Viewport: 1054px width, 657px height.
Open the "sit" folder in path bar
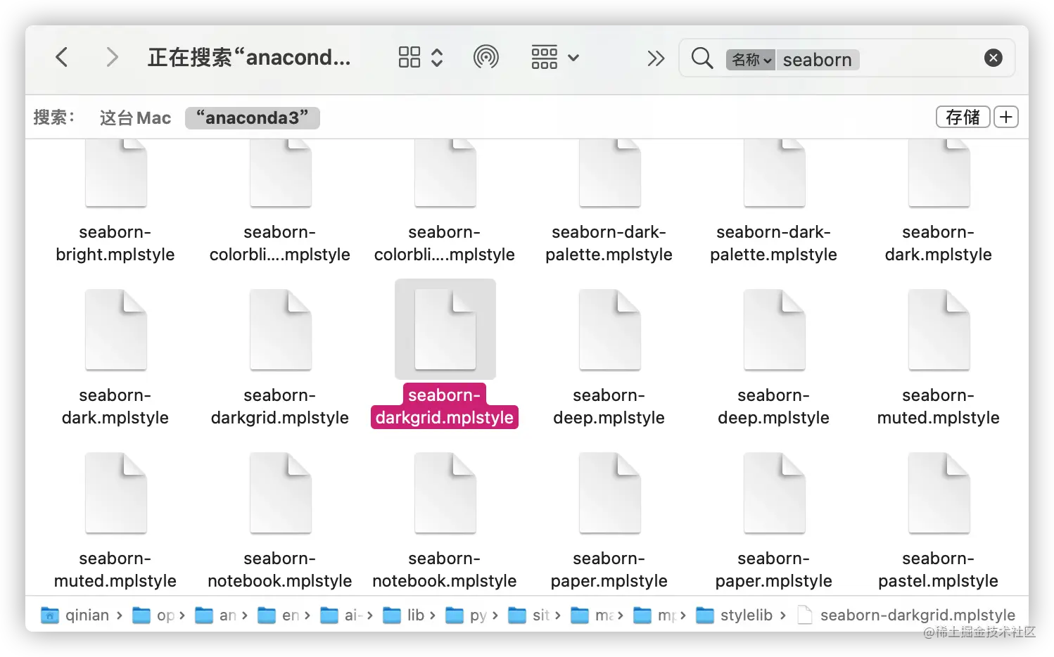529,615
